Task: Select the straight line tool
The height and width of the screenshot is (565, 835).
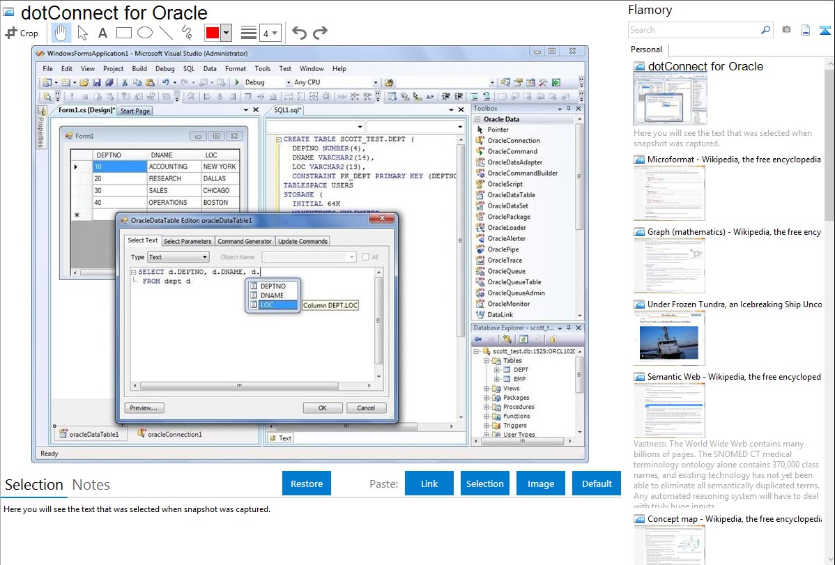Action: click(x=166, y=33)
